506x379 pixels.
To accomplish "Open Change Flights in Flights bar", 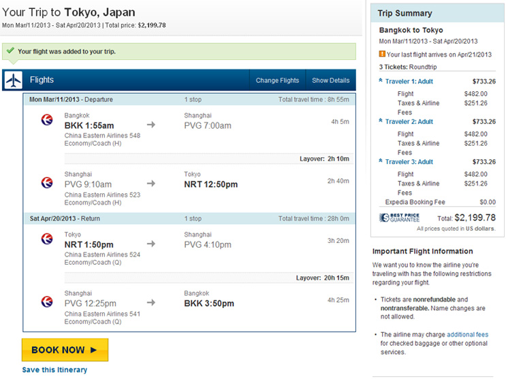I will point(277,80).
